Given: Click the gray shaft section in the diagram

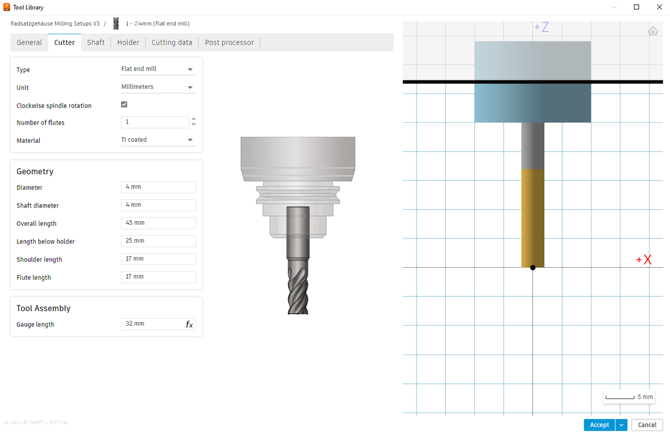Looking at the screenshot, I should point(533,146).
